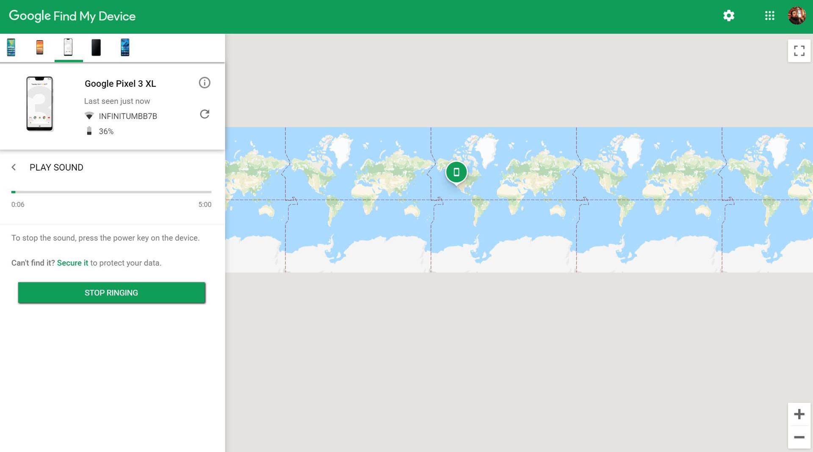Click the ringing progress bar
This screenshot has height=452, width=813.
click(111, 192)
